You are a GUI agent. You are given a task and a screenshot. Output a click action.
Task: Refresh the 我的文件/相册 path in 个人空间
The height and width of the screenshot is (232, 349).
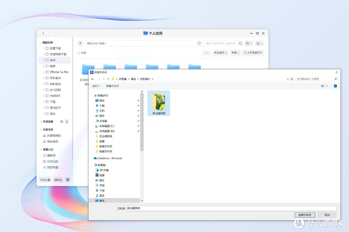point(199,43)
